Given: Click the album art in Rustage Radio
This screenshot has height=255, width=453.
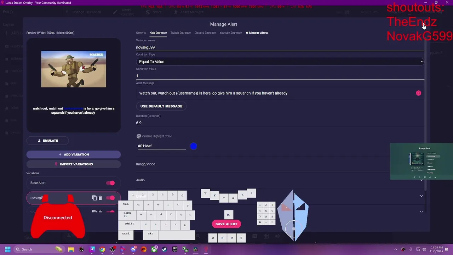Looking at the screenshot, I should (x=417, y=159).
